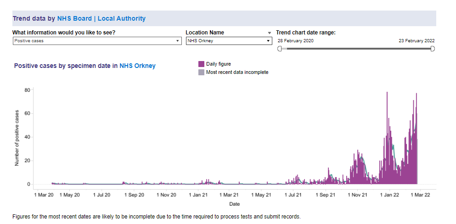
Task: Click the left date range slider handle
Action: click(280, 49)
